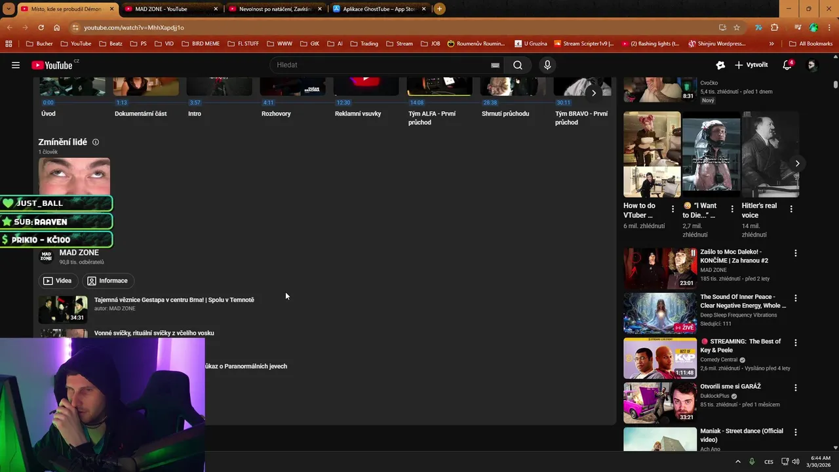Expand hidden bookmarks with double chevron
The height and width of the screenshot is (472, 839).
(x=771, y=44)
